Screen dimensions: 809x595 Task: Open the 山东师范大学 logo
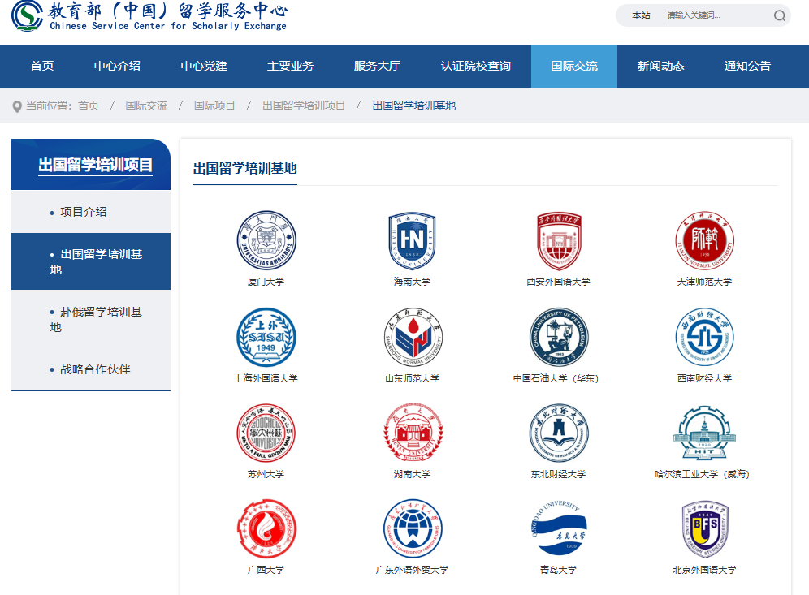coord(413,337)
